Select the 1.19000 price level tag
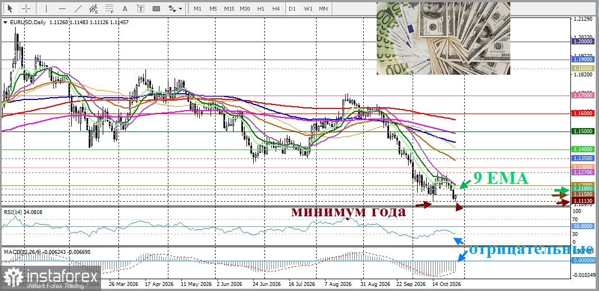The width and height of the screenshot is (599, 291). click(583, 60)
